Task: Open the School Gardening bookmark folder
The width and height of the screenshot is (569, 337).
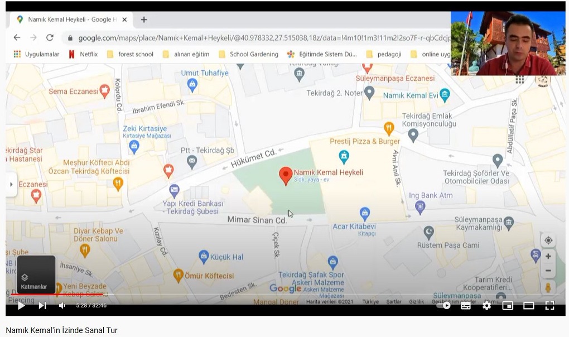Action: coord(249,55)
